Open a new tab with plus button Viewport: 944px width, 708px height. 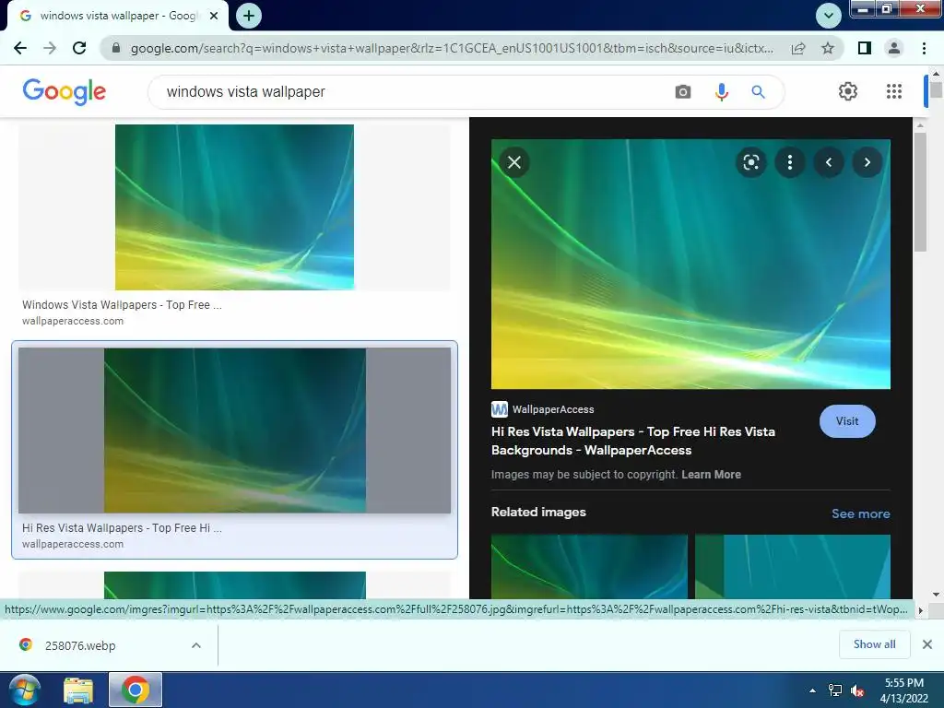249,16
